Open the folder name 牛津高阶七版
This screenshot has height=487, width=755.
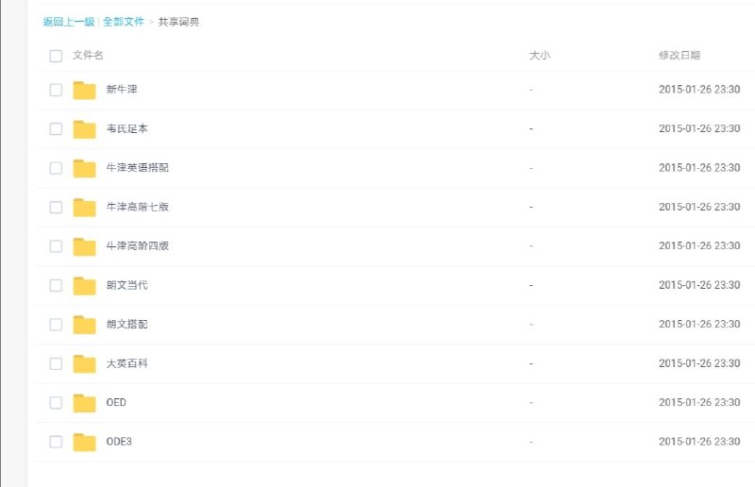coord(138,207)
